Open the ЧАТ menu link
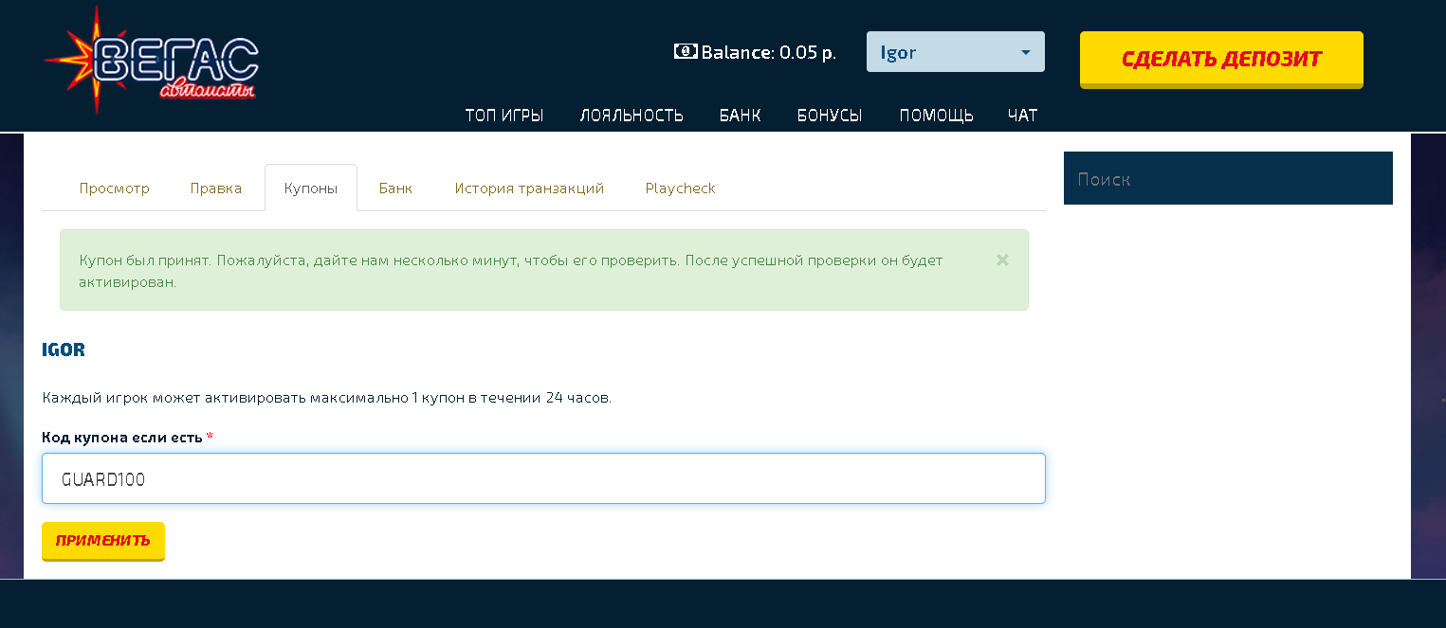 (1022, 116)
